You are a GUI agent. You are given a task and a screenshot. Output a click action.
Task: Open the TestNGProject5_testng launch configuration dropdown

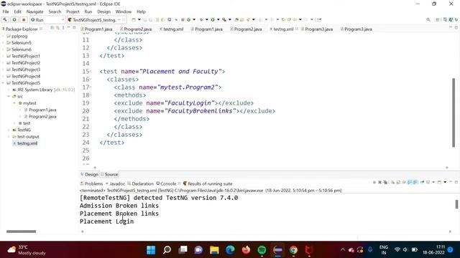point(96,19)
